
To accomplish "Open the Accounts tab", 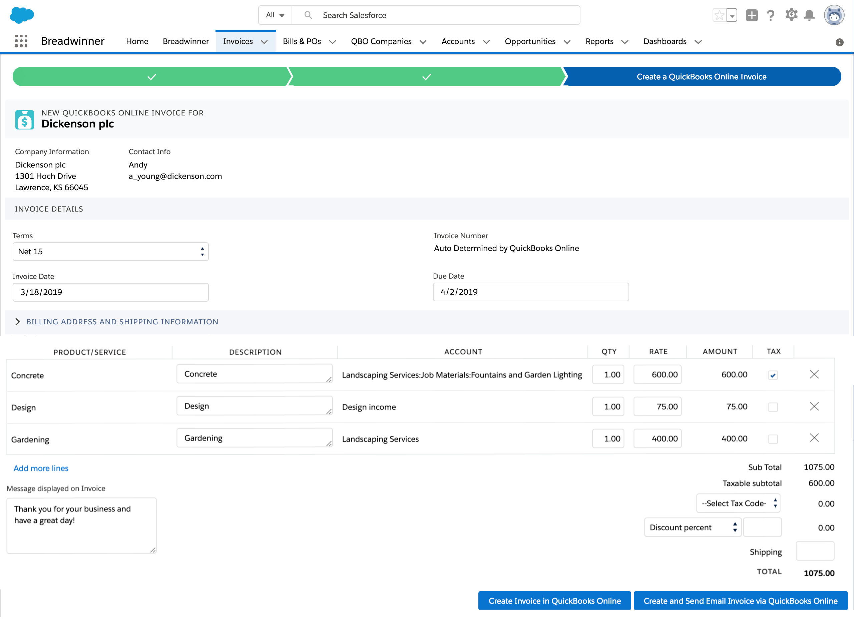I will tap(458, 41).
